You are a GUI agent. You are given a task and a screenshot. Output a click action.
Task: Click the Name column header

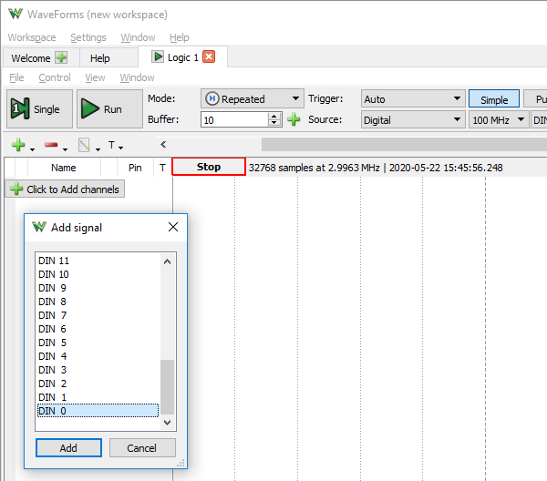[x=64, y=168]
